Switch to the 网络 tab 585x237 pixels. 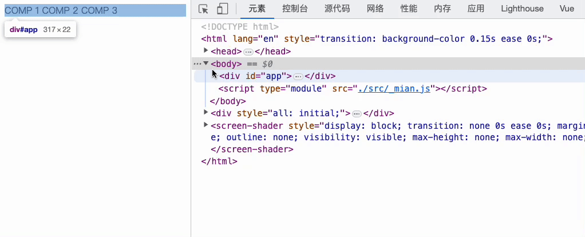tap(375, 9)
